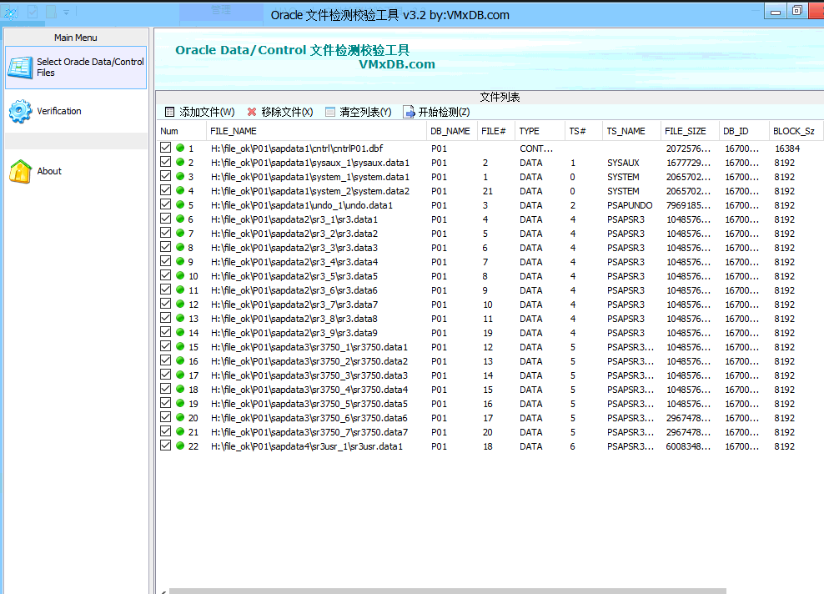
Task: Sort by BLOCK_Sz column header
Action: tap(796, 131)
